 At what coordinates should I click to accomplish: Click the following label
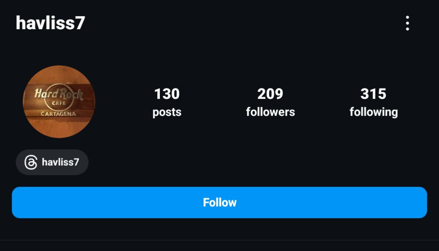click(374, 112)
